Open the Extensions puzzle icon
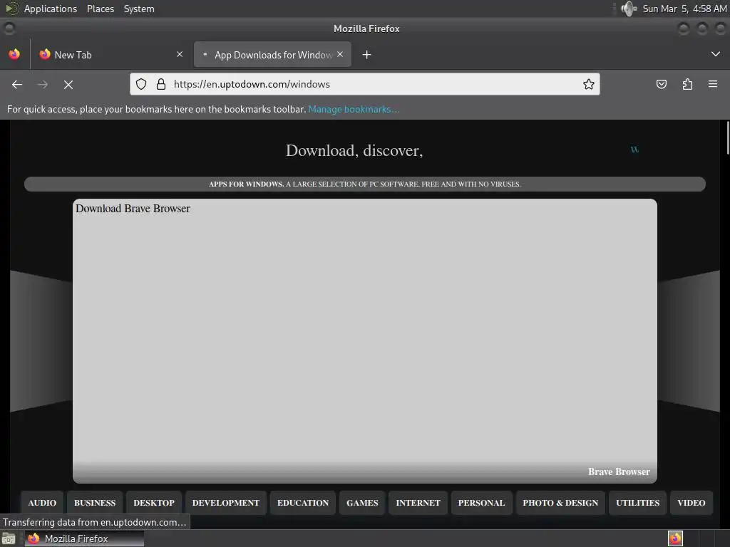 coord(687,84)
